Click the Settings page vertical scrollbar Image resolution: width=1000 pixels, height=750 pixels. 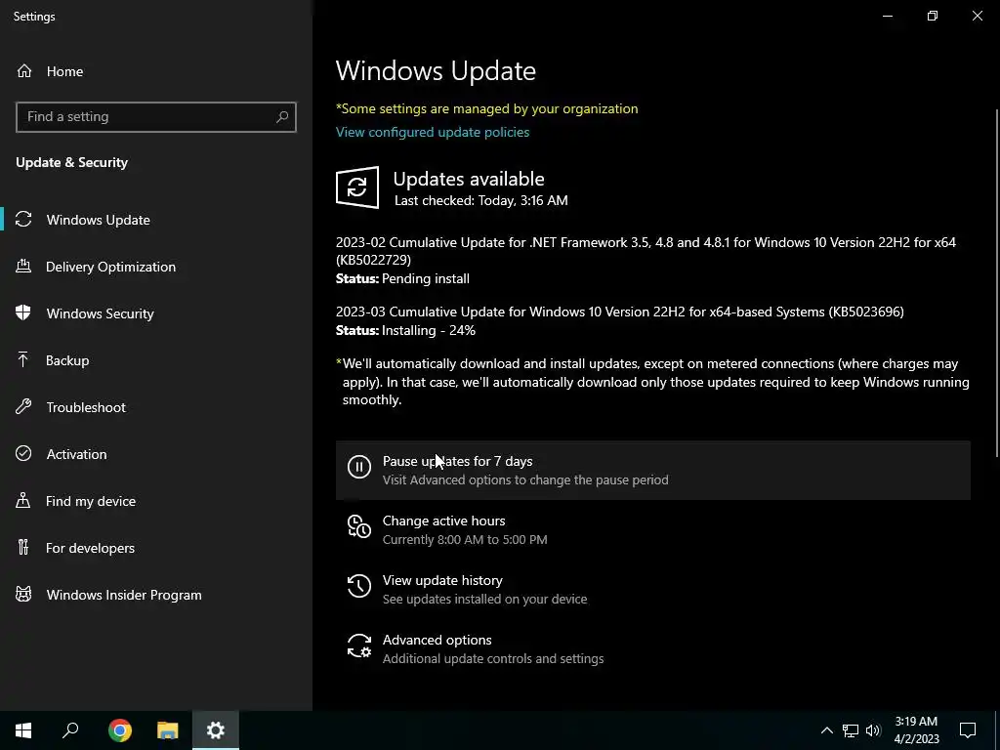coord(997,282)
